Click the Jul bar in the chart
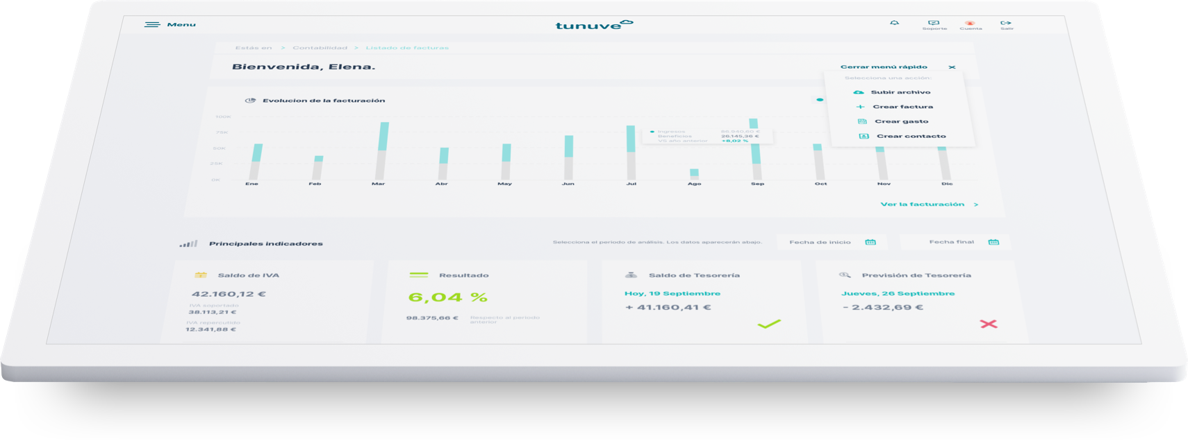 point(631,153)
